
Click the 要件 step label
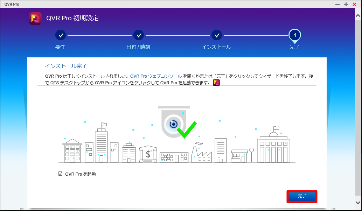[x=60, y=47]
